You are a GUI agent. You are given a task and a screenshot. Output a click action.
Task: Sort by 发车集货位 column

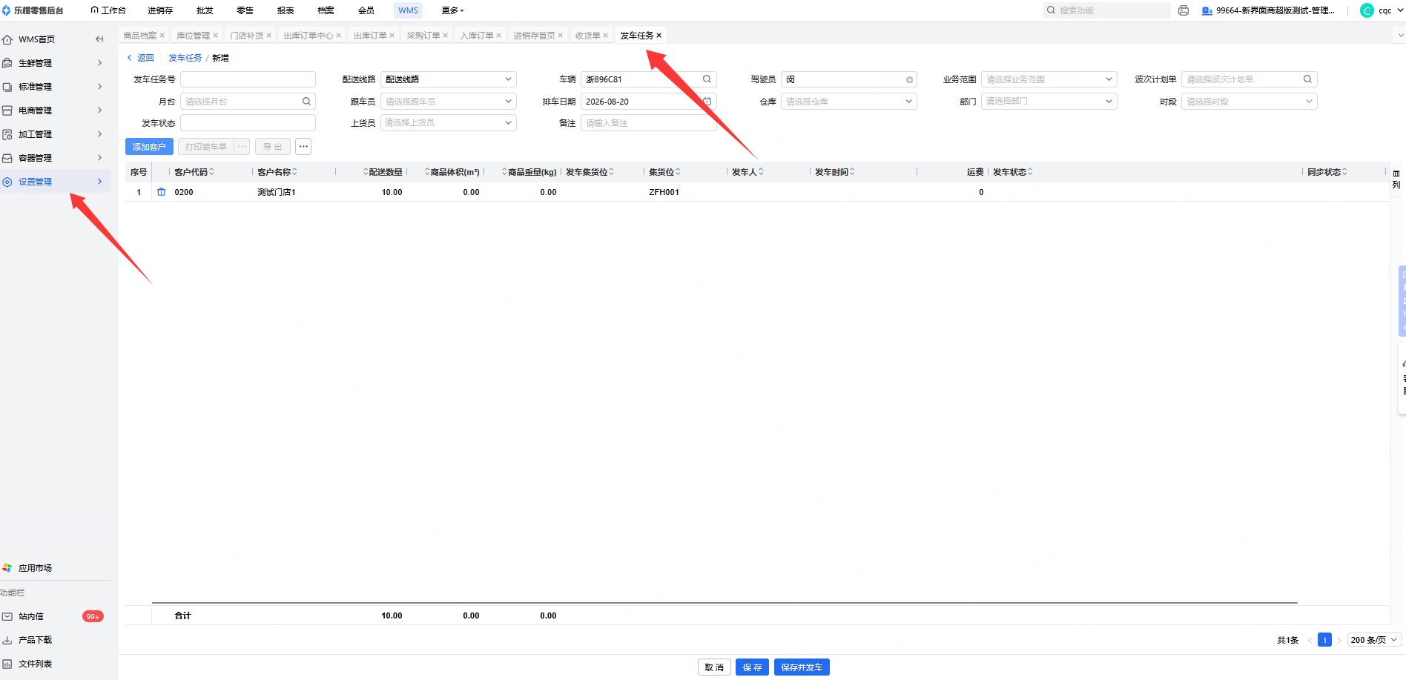tap(611, 172)
